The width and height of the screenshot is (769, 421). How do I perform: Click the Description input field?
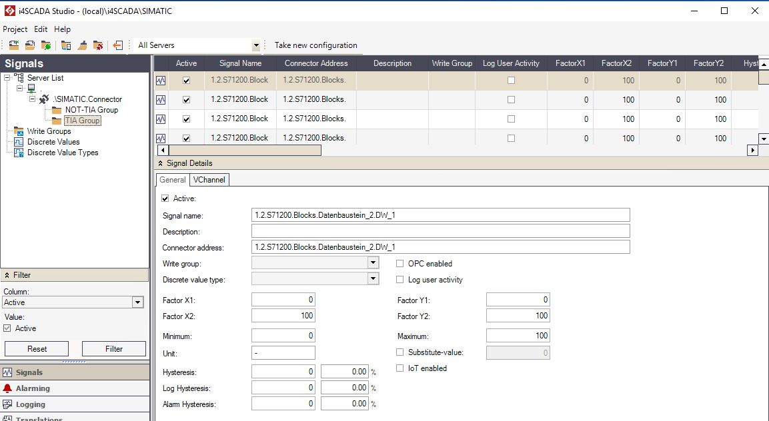[440, 231]
